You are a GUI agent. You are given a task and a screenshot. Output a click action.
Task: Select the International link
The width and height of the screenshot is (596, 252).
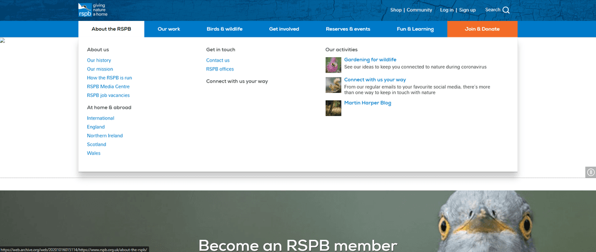(100, 118)
